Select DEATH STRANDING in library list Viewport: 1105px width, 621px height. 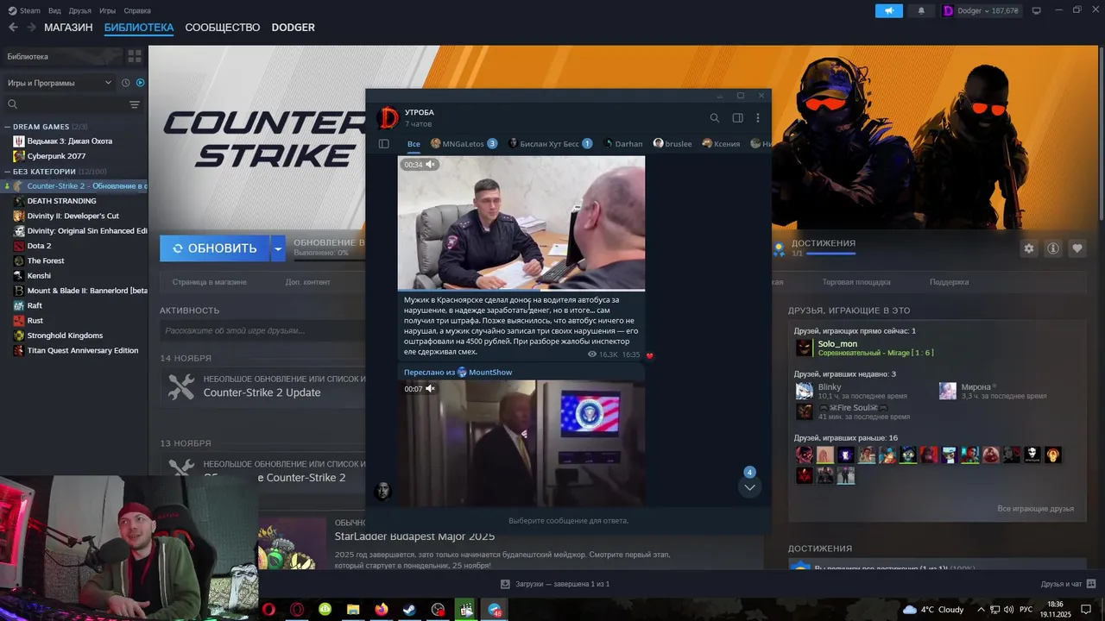(61, 201)
